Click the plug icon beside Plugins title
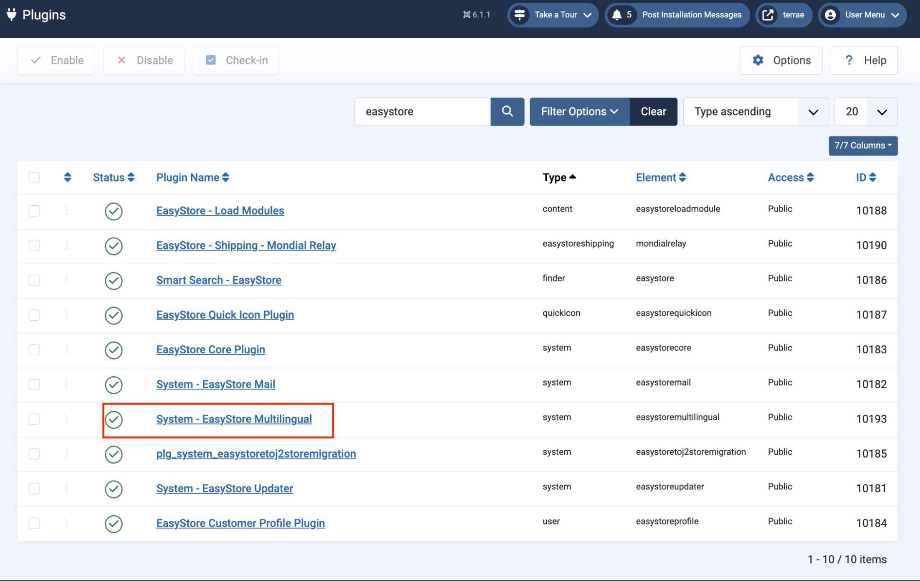The height and width of the screenshot is (581, 920). pos(12,15)
